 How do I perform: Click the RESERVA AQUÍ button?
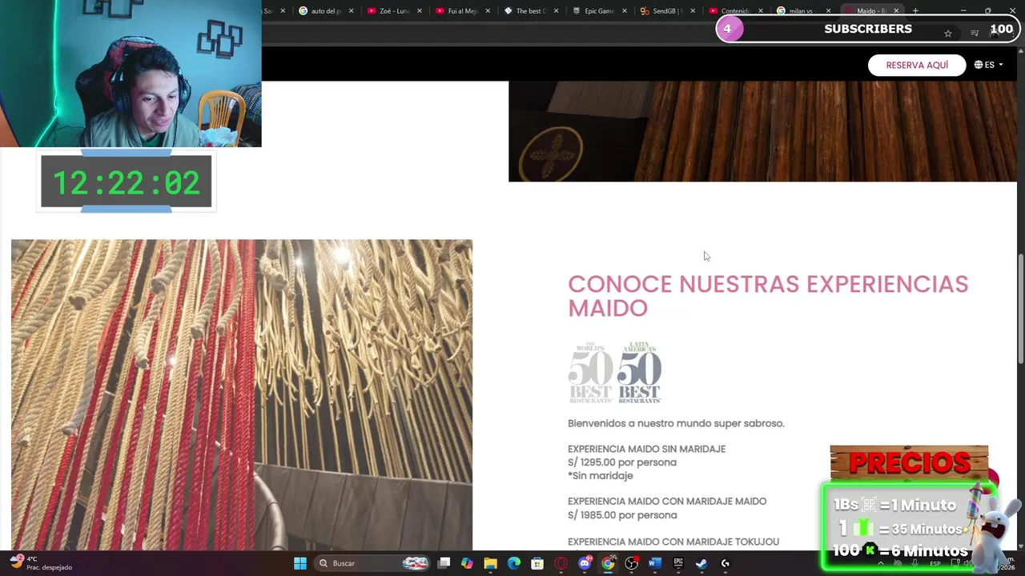917,65
